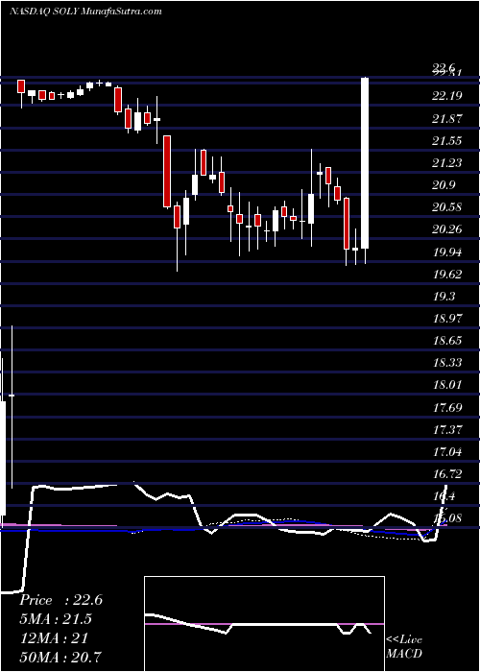Viewport: 480px width, 672px height.
Task: Click the 19.62 price axis label
Action: tap(447, 275)
